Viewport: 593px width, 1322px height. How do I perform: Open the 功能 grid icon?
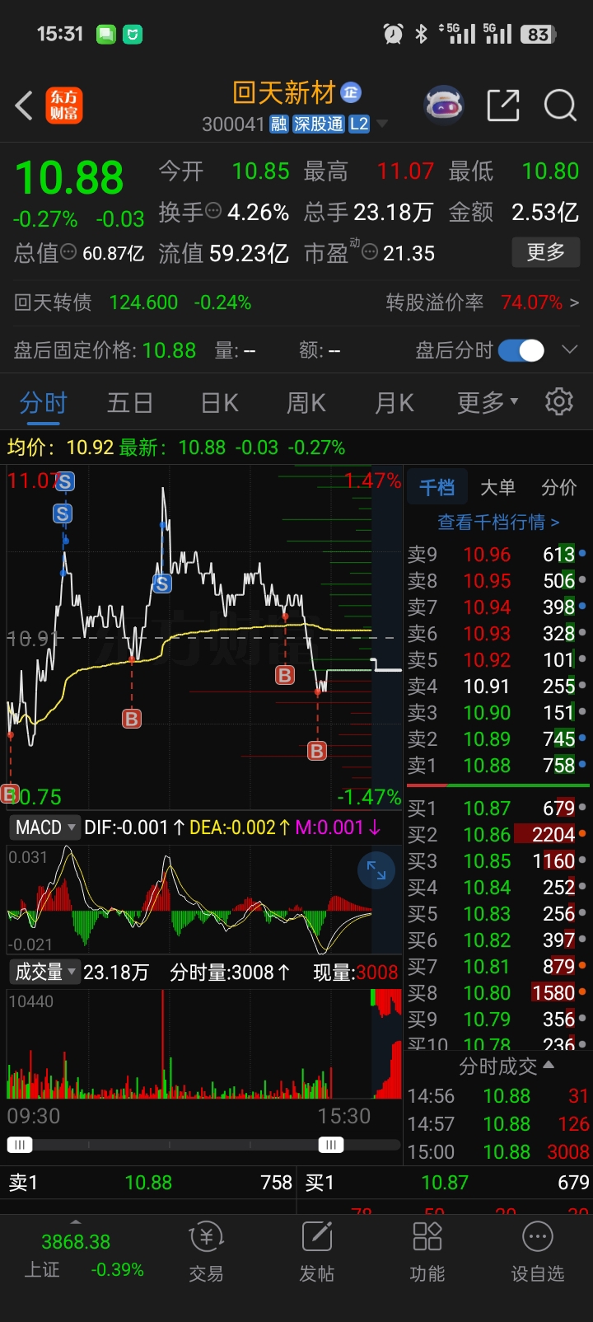coord(427,1237)
